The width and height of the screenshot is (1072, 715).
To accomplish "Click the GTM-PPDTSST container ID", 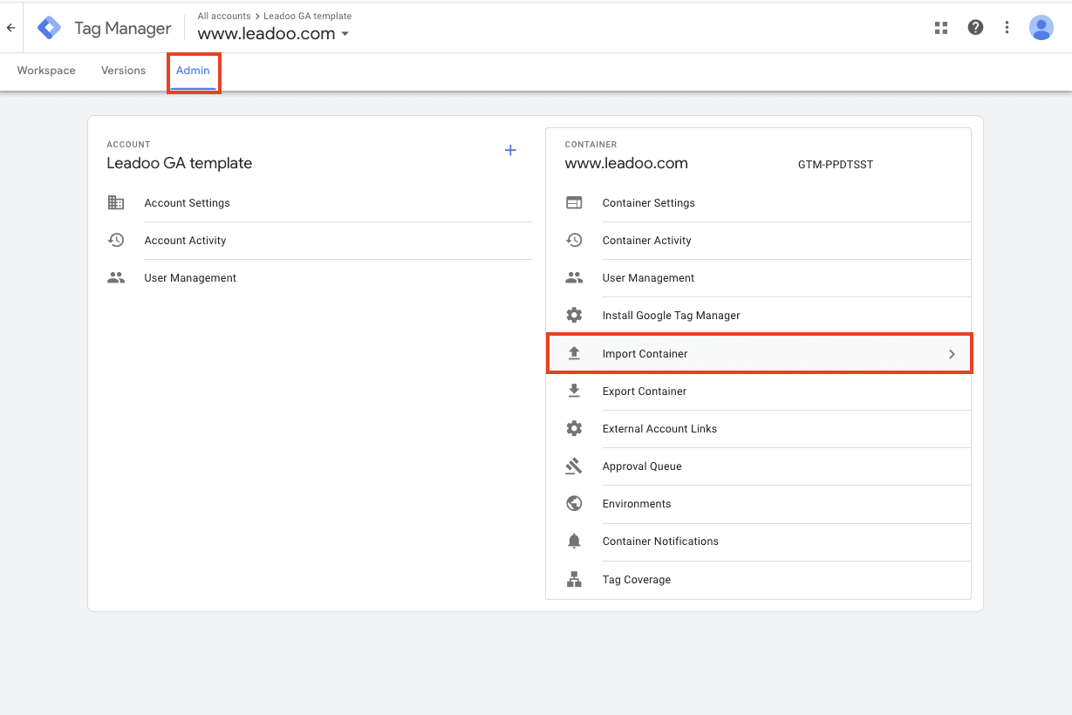I will click(835, 164).
